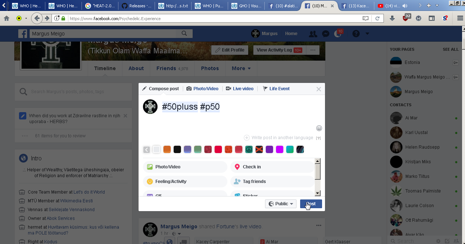Close the active (10) M Facebook tab
Viewport: 465px width, 244px height.
point(332,6)
